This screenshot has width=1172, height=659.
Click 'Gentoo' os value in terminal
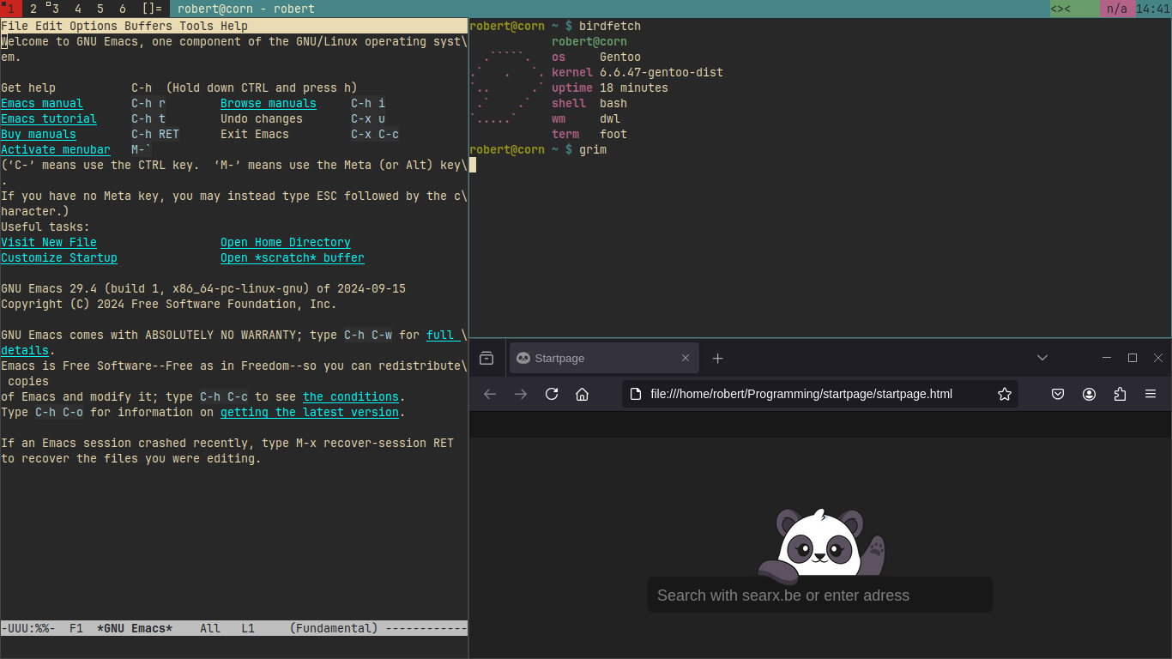tap(620, 57)
